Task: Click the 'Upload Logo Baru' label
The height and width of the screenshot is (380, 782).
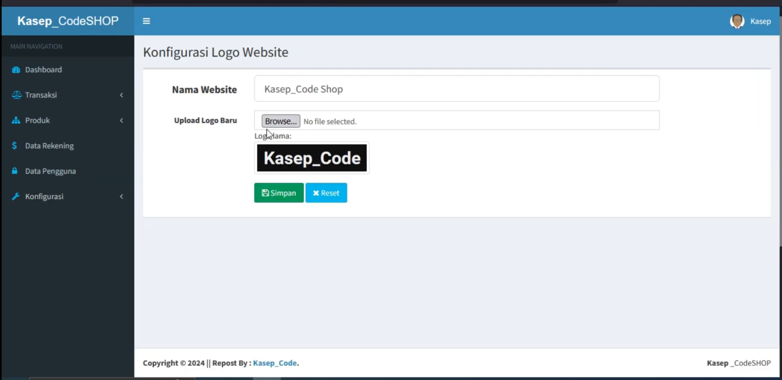Action: 205,120
